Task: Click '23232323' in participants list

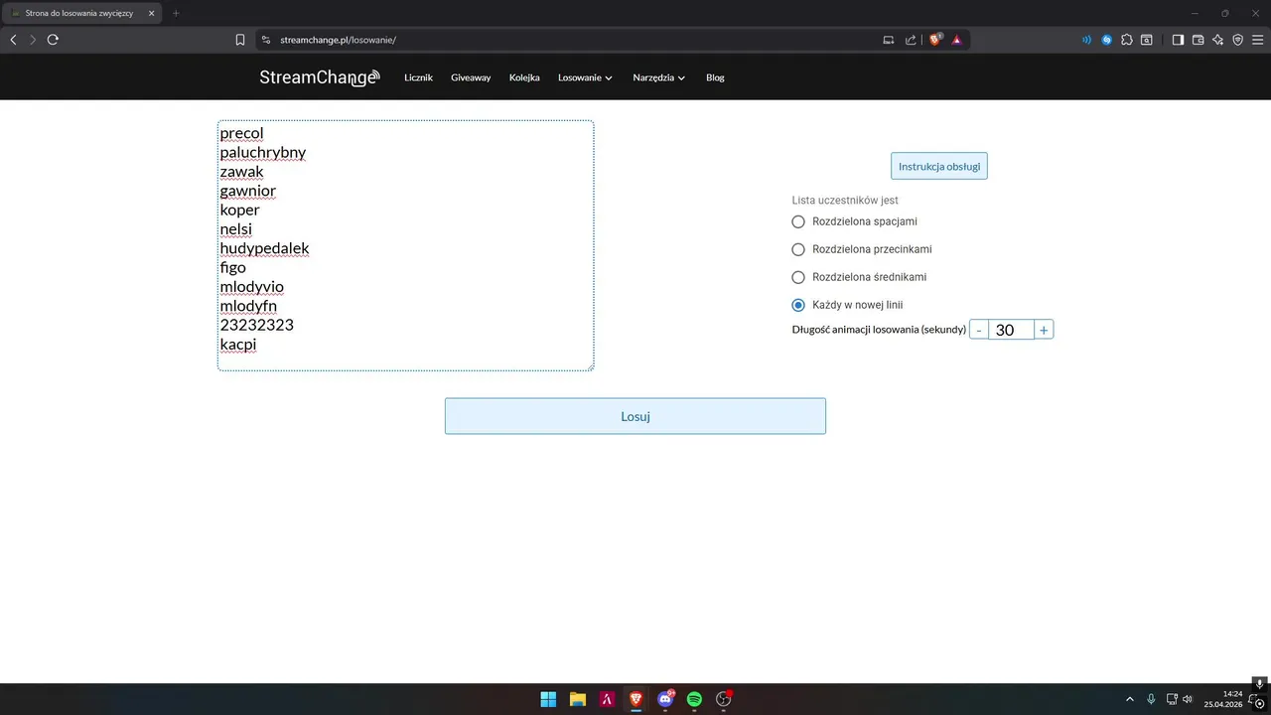Action: point(257,325)
